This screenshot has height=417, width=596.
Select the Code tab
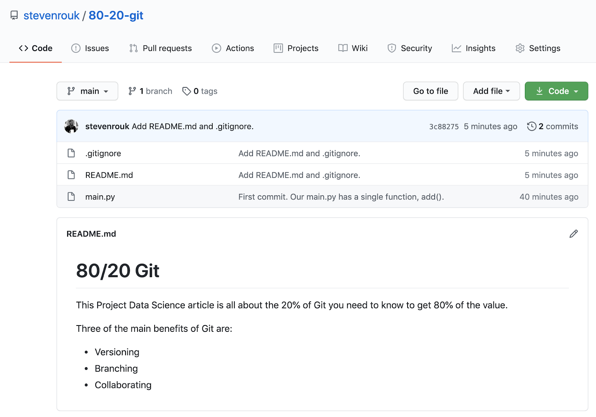36,48
